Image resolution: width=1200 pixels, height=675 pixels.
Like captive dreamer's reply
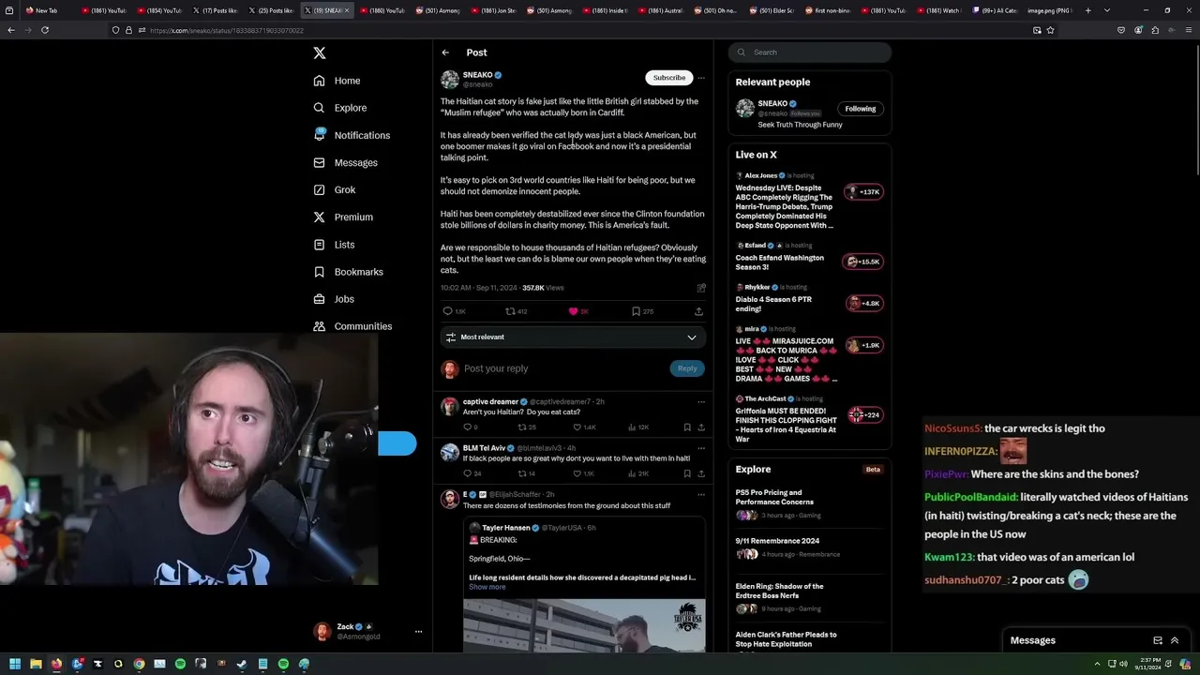pos(577,427)
